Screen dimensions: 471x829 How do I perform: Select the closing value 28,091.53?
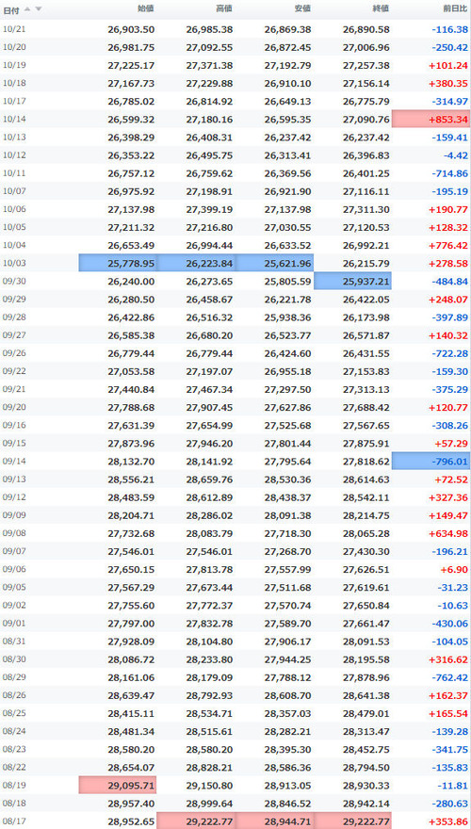click(x=366, y=641)
